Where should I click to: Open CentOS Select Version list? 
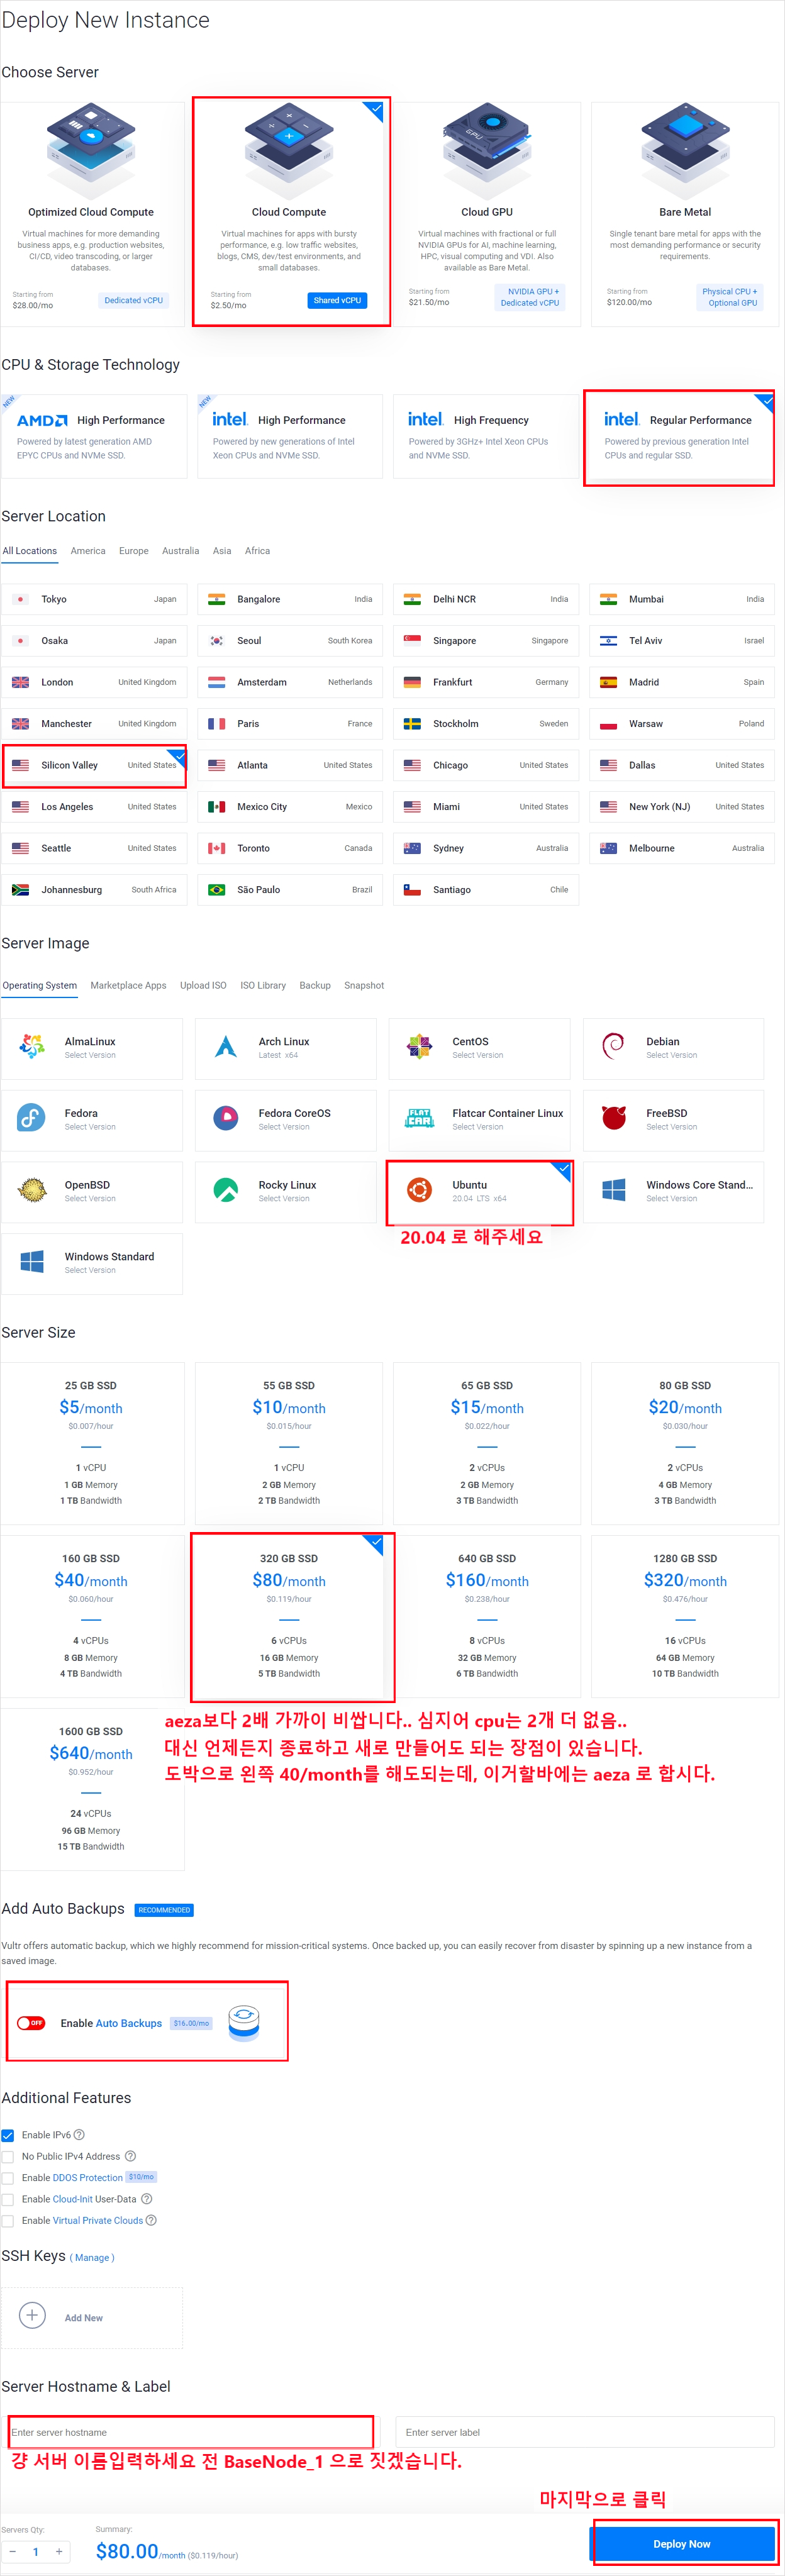478,1055
